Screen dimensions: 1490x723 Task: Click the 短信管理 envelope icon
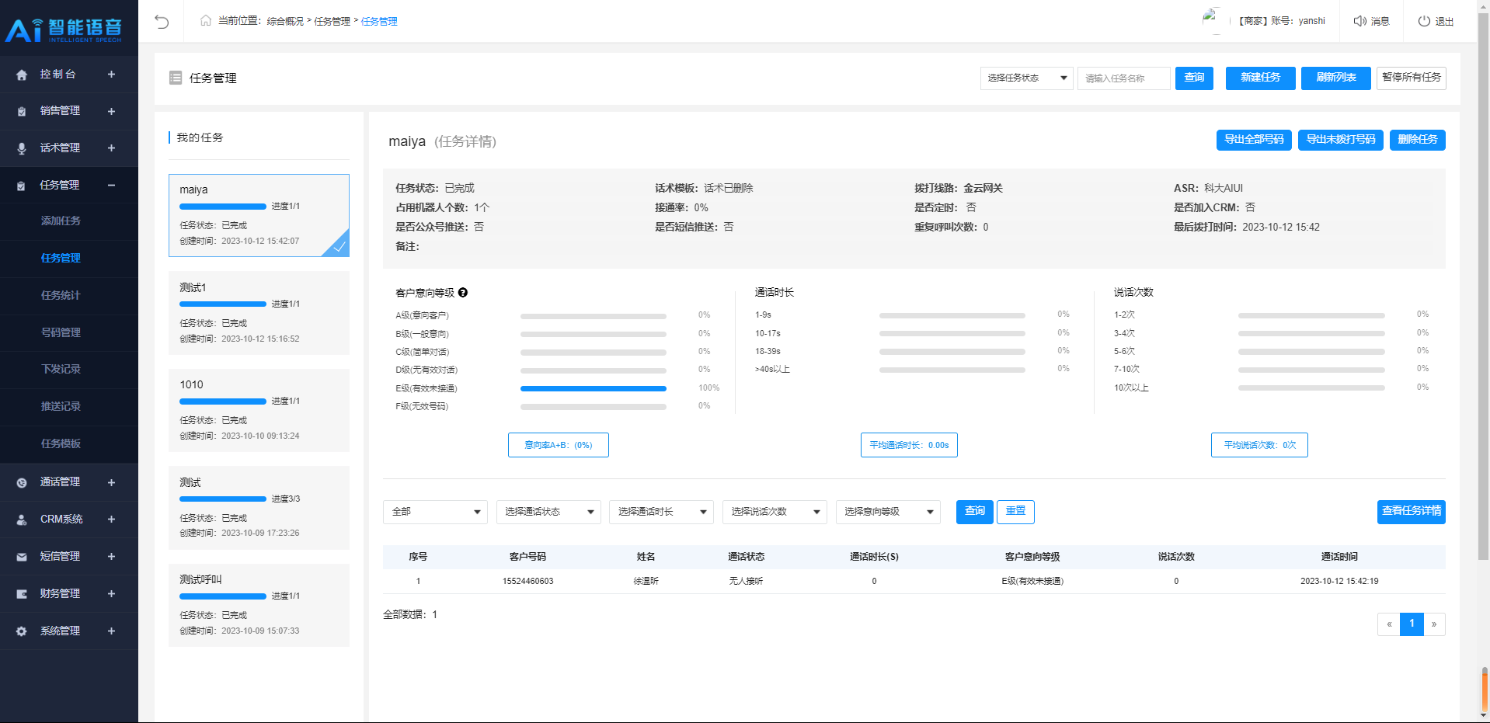click(22, 557)
